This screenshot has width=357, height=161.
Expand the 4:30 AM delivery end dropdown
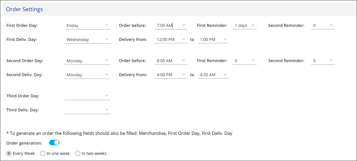(x=213, y=75)
